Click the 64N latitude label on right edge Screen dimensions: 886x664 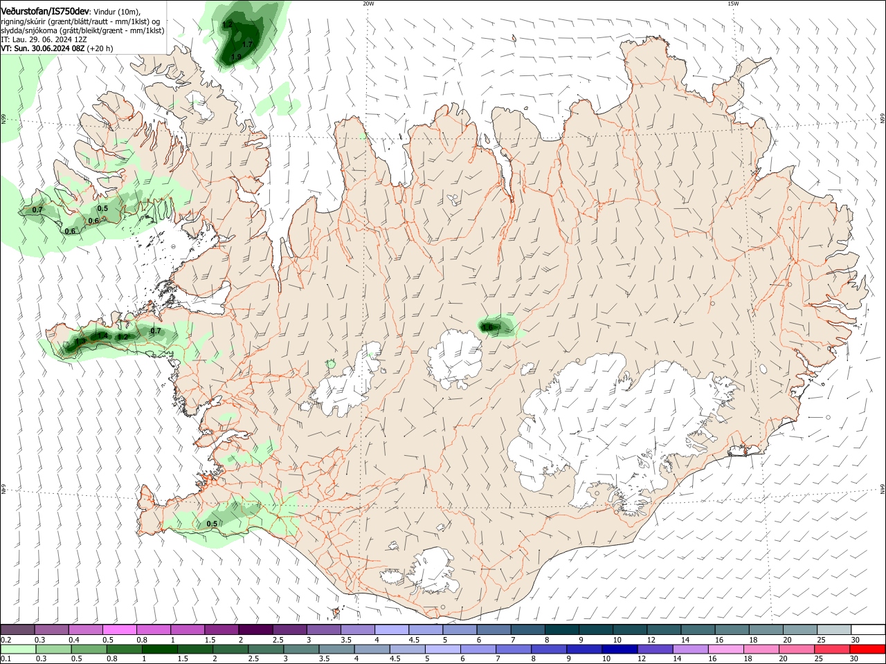pyautogui.click(x=883, y=489)
